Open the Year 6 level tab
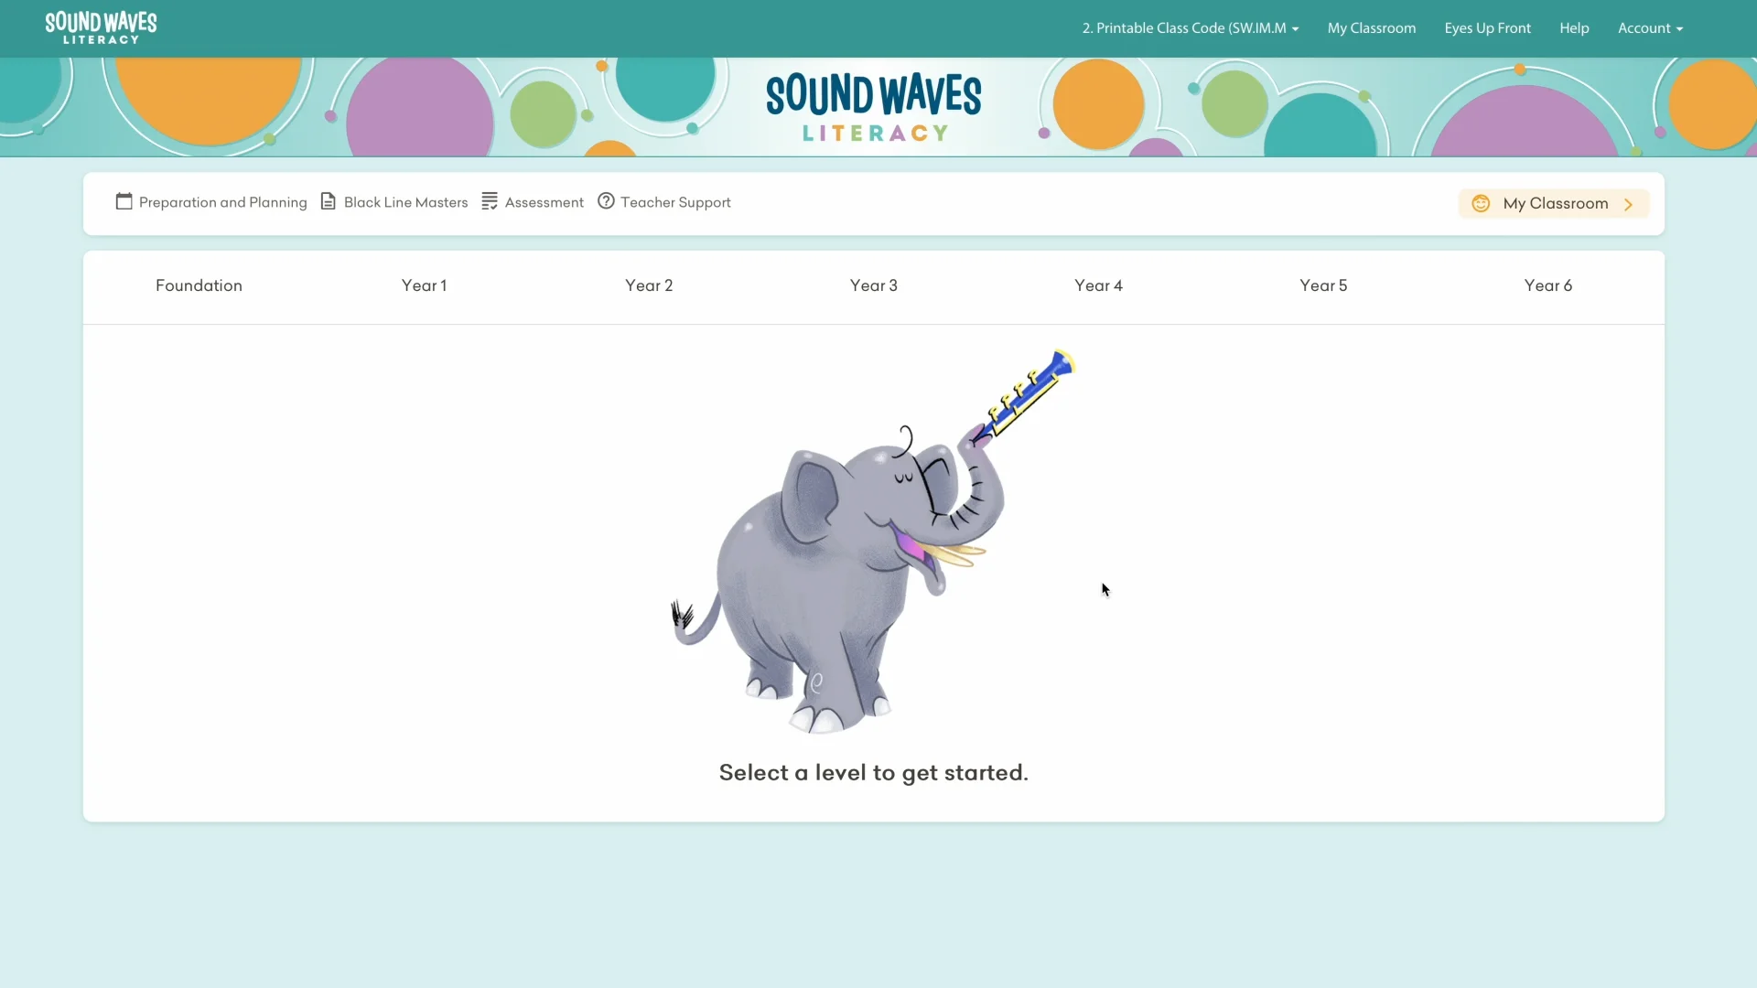The width and height of the screenshot is (1757, 988). point(1547,286)
